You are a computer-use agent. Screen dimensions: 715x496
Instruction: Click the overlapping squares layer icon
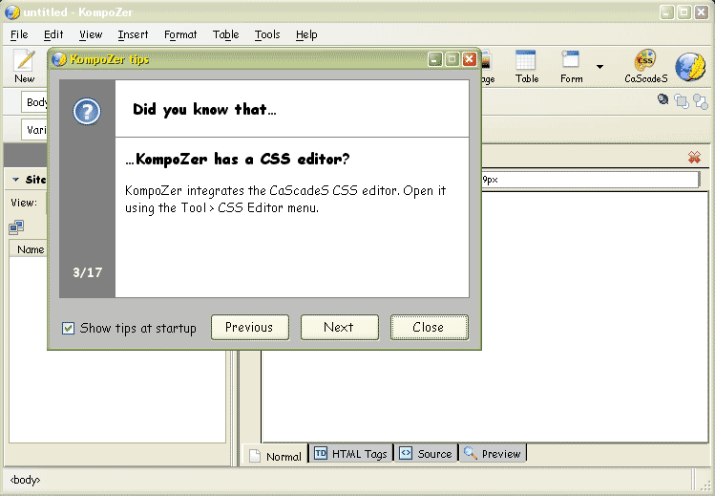click(x=682, y=101)
